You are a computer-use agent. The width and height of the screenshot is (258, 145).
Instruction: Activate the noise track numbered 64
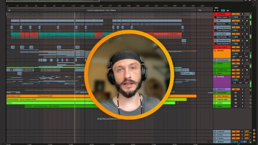(x=235, y=106)
